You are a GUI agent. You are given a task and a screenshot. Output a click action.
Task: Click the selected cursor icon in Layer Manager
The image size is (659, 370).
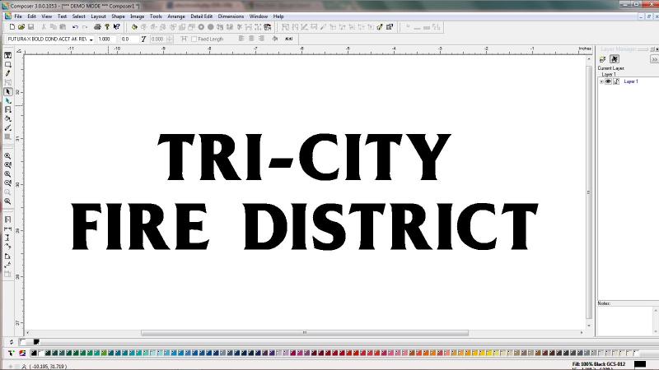click(x=615, y=59)
